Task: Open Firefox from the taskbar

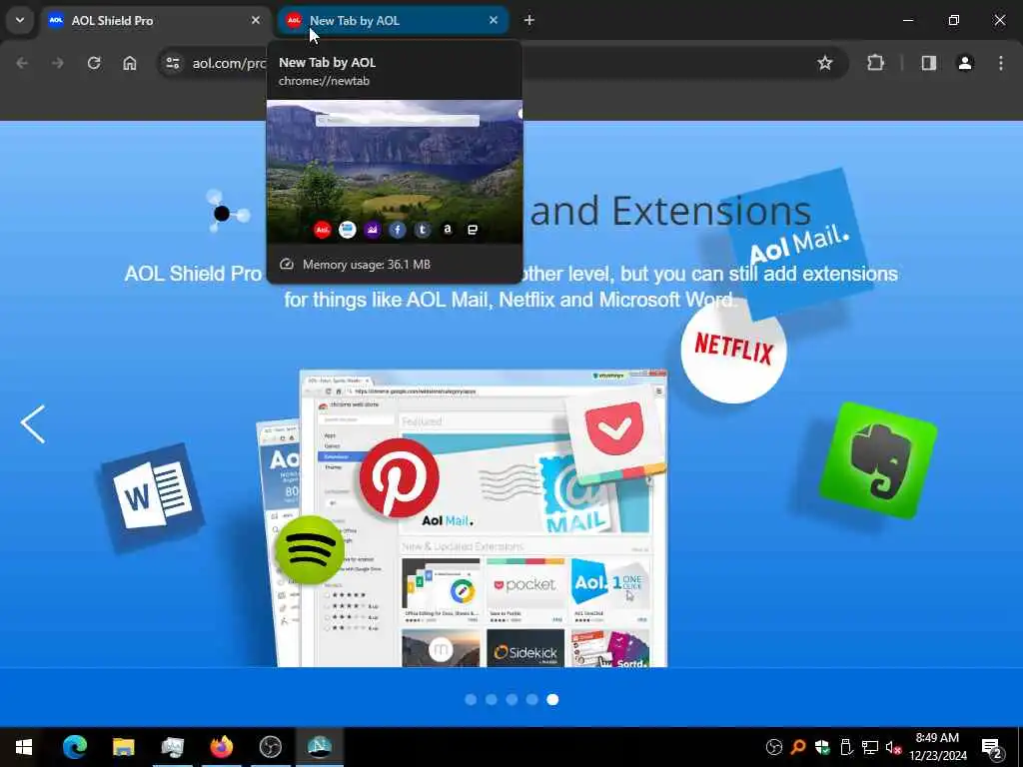Action: (221, 747)
